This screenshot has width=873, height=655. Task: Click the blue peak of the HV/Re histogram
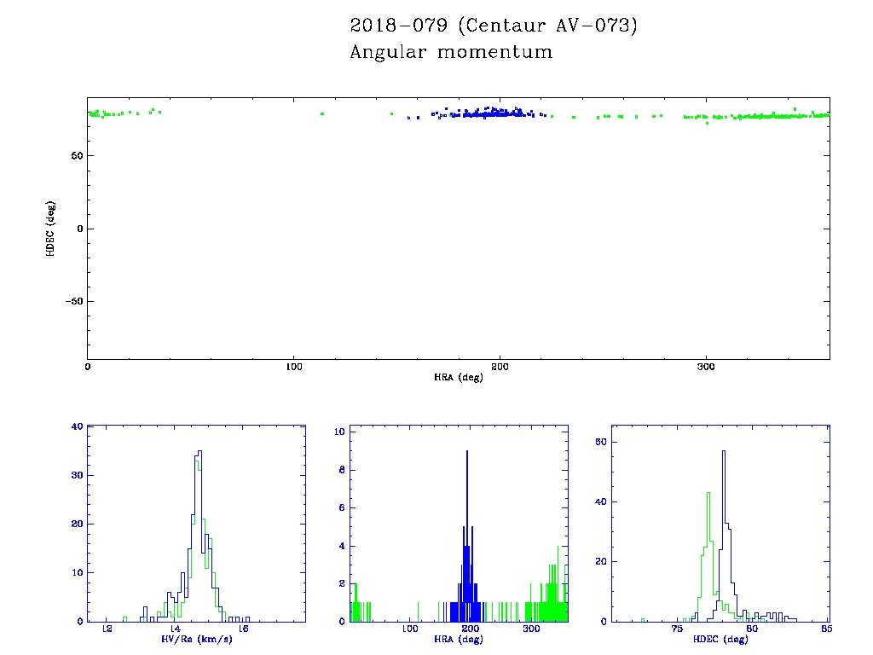pyautogui.click(x=199, y=454)
